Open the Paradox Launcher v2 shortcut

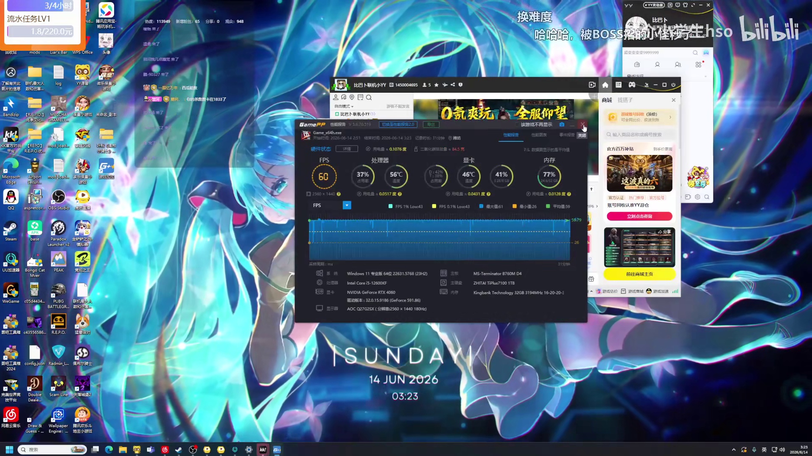58,234
